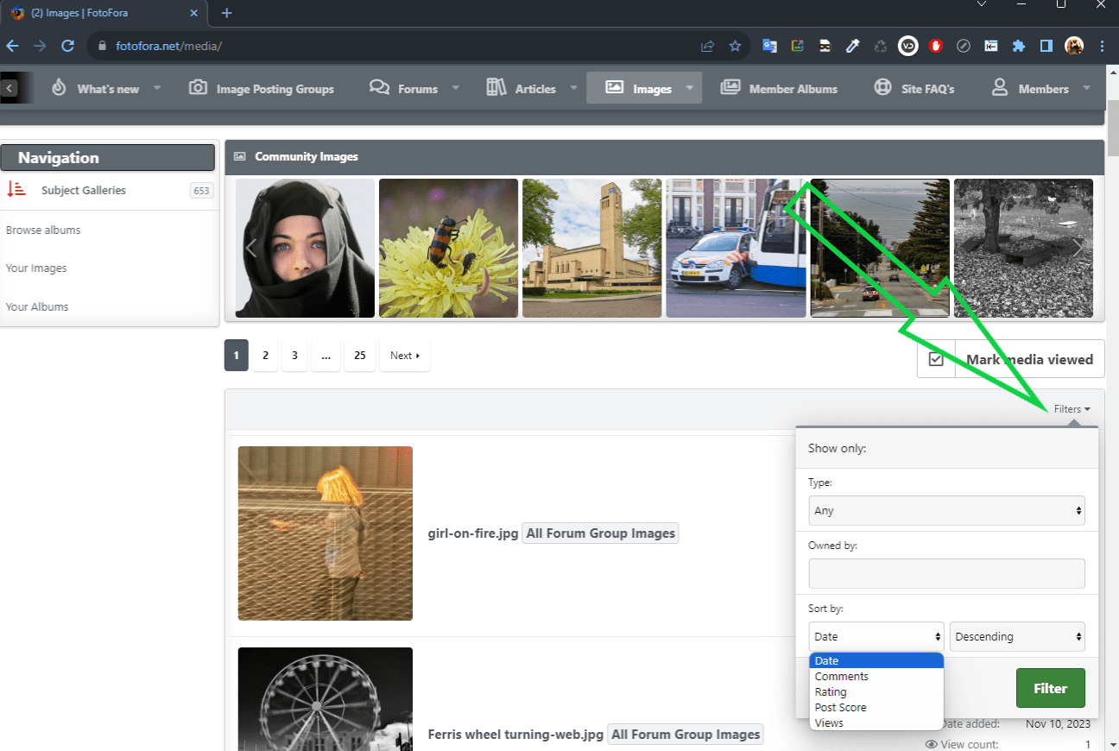This screenshot has width=1119, height=751.
Task: Click the VD circle extension icon
Action: coord(907,46)
